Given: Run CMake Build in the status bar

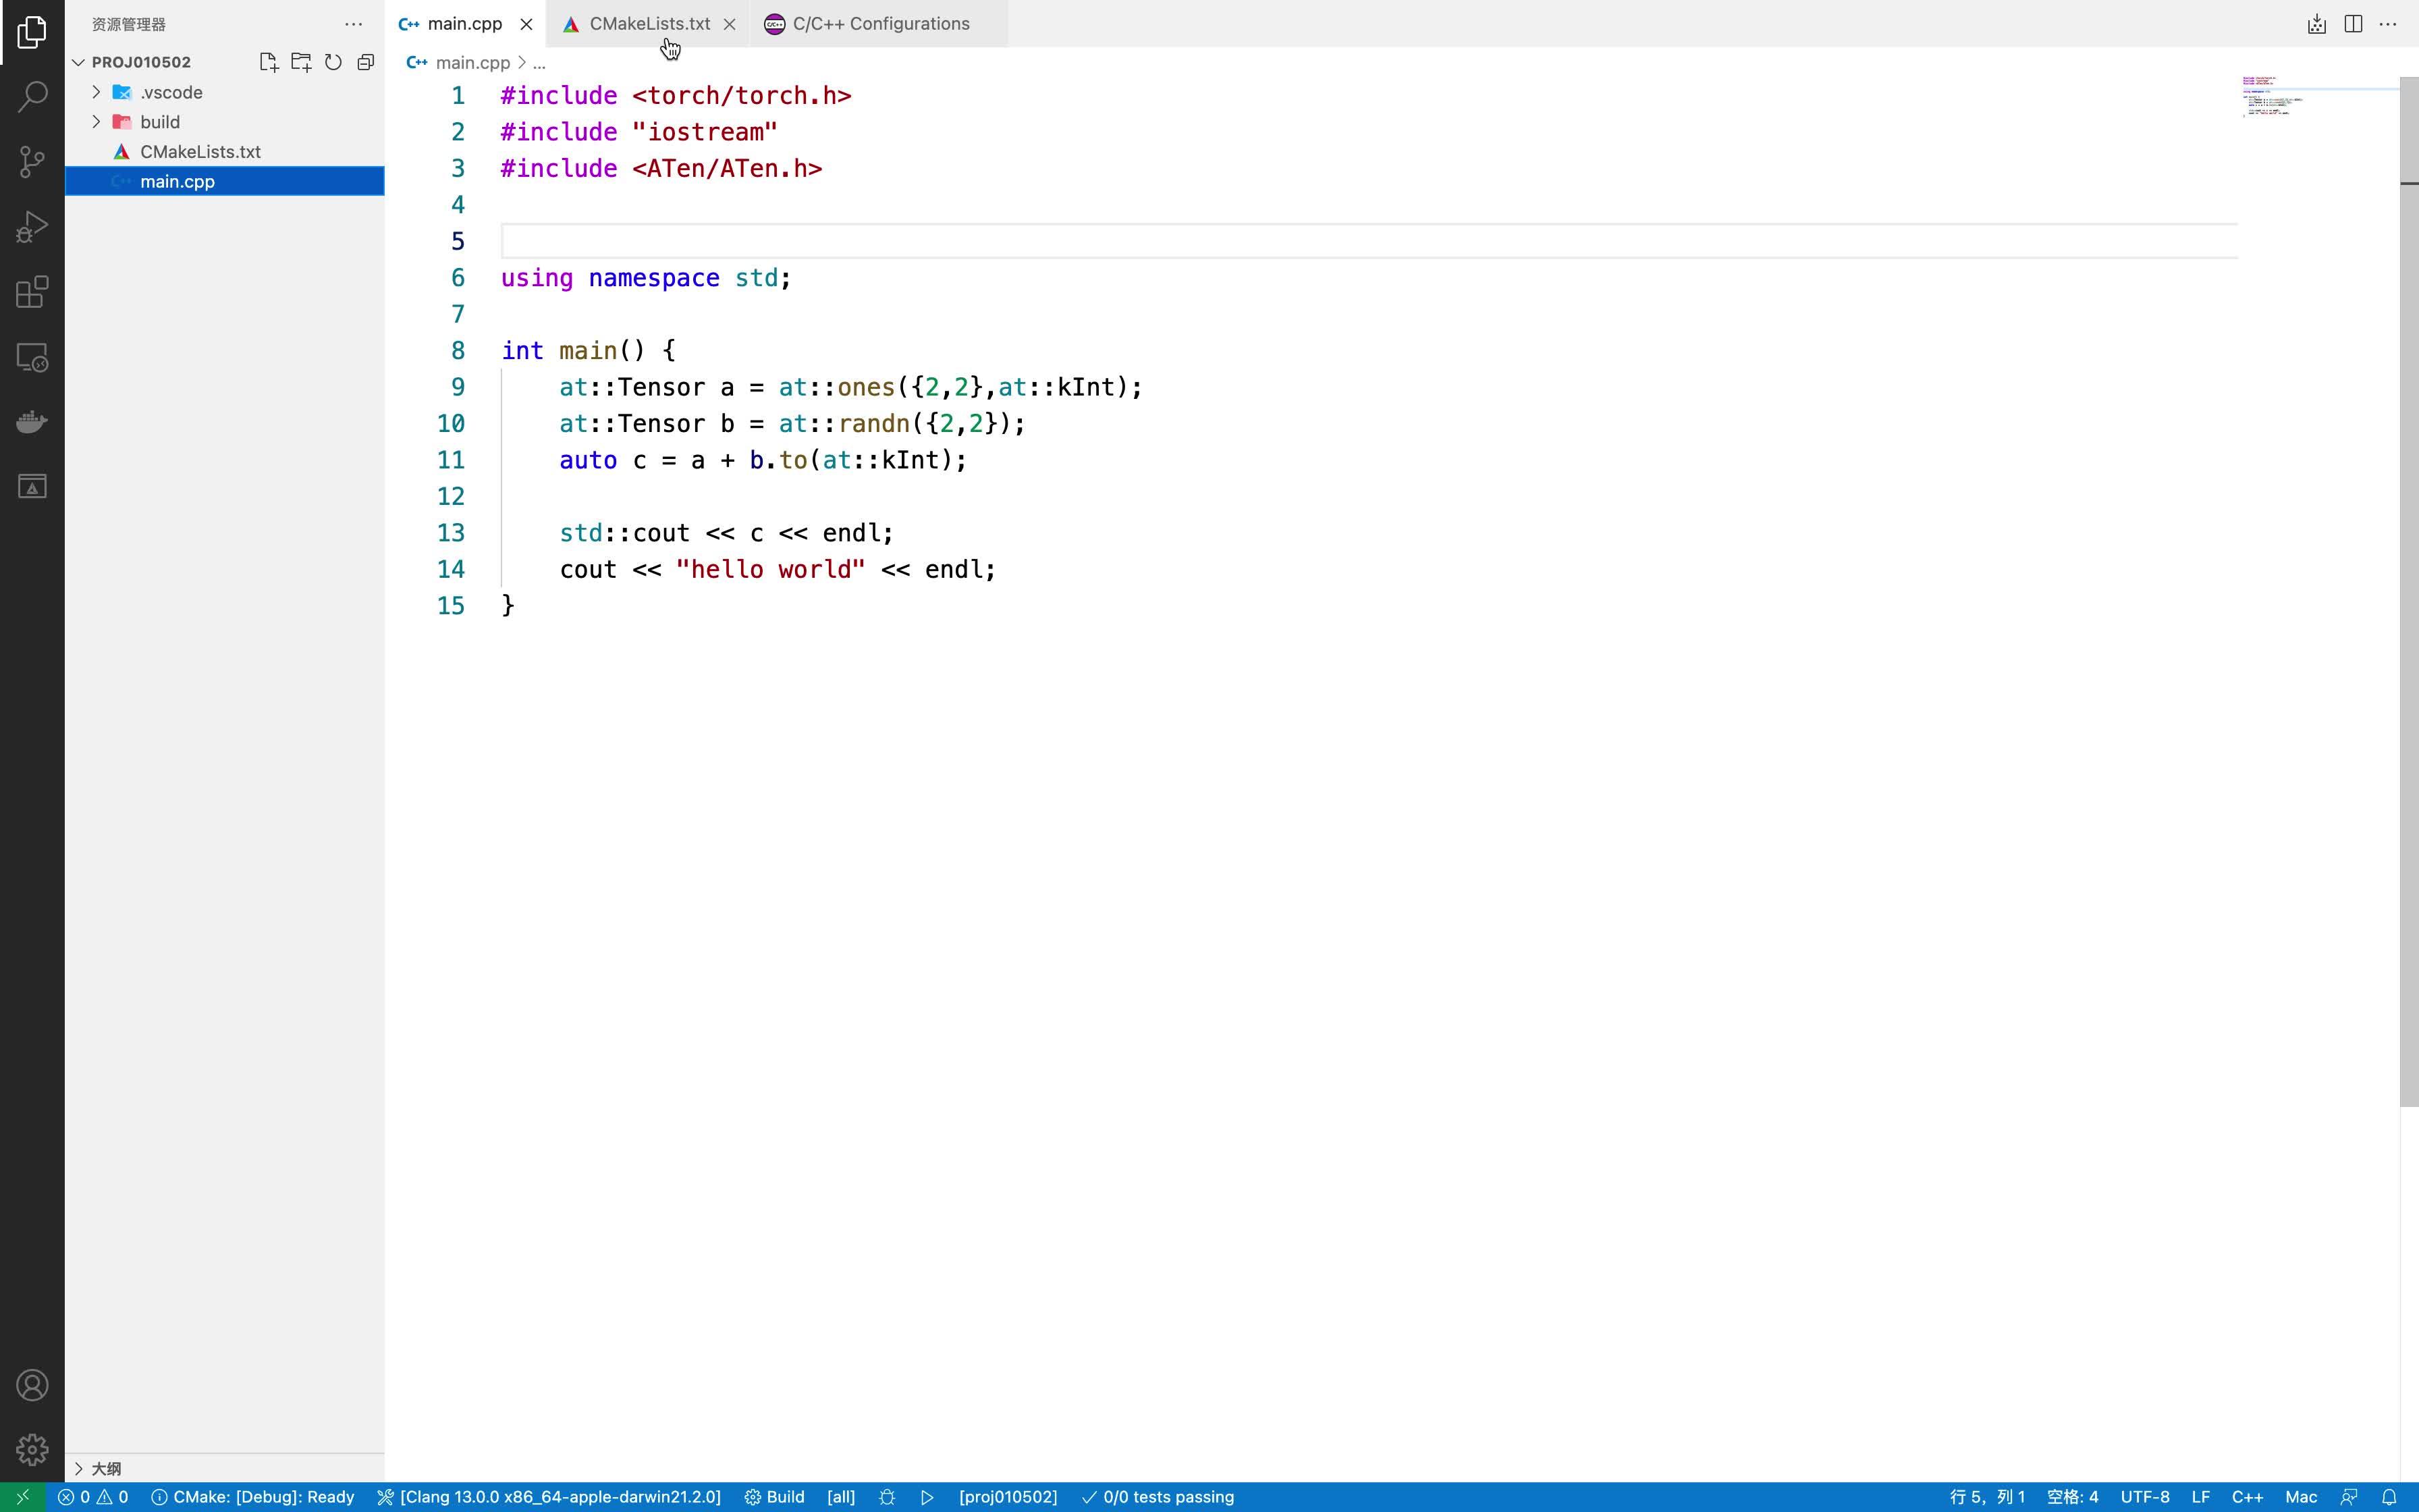Looking at the screenshot, I should (x=776, y=1496).
